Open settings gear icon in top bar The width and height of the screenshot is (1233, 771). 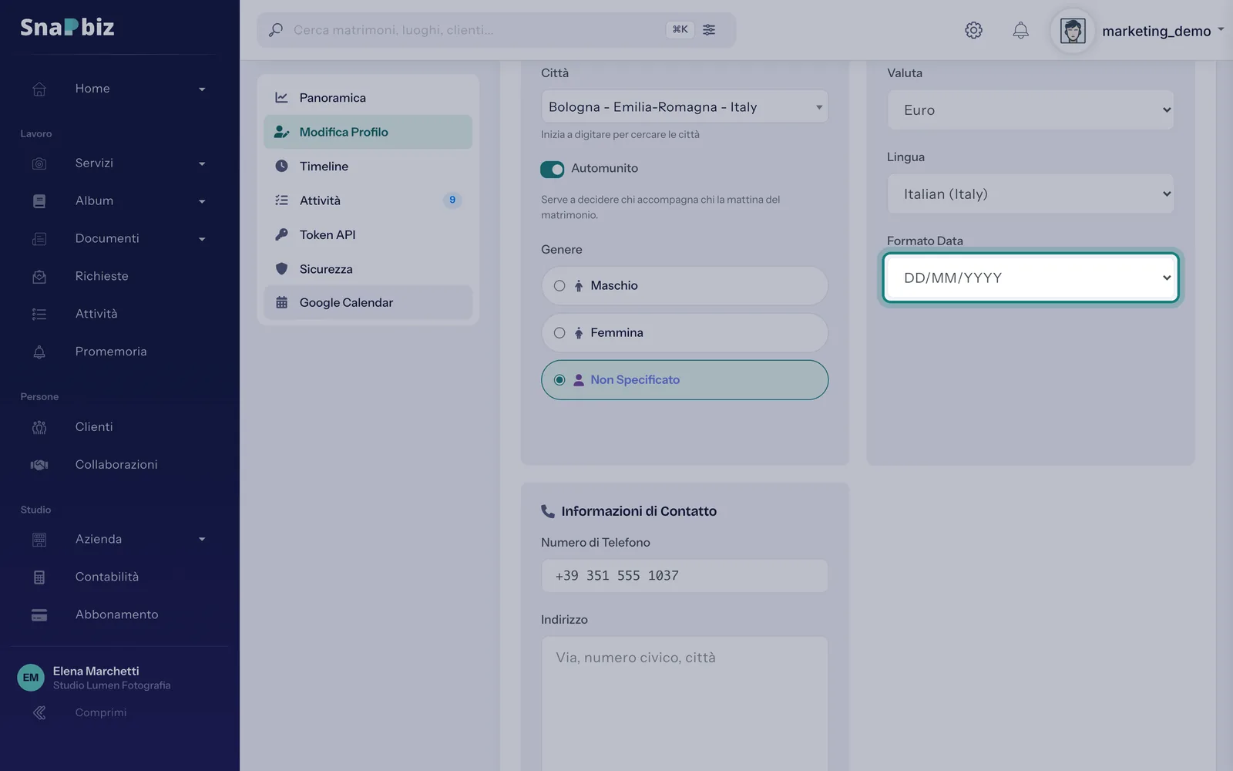click(x=973, y=30)
